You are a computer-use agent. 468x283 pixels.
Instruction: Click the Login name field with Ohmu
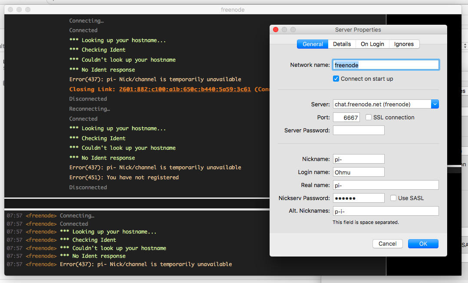[x=359, y=172]
